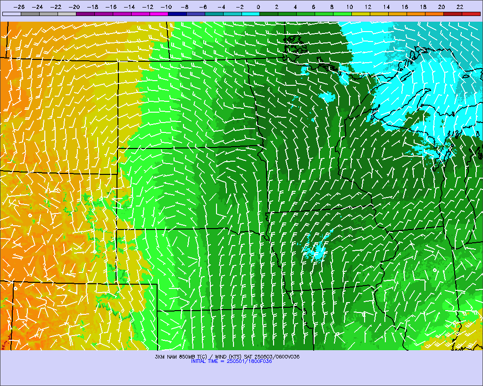This screenshot has width=483, height=386.
Task: Click the blue "INITIAL TIME = 250501/1800F036" text
Action: (x=231, y=361)
